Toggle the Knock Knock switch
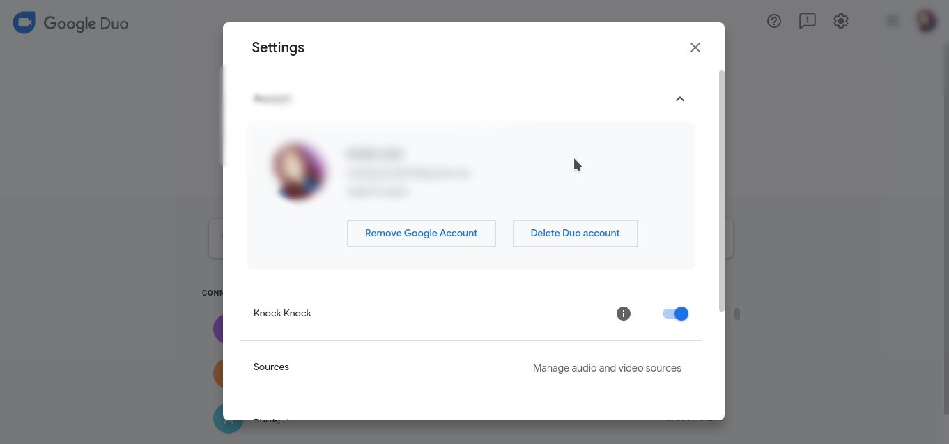The height and width of the screenshot is (444, 949). pyautogui.click(x=675, y=314)
